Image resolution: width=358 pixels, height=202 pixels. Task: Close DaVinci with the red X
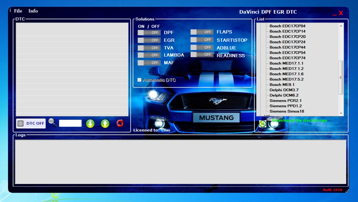(x=341, y=13)
